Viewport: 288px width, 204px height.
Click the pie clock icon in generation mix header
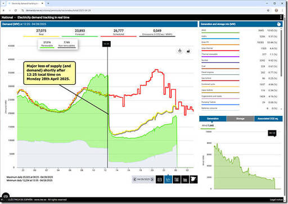pyautogui.click(x=279, y=24)
